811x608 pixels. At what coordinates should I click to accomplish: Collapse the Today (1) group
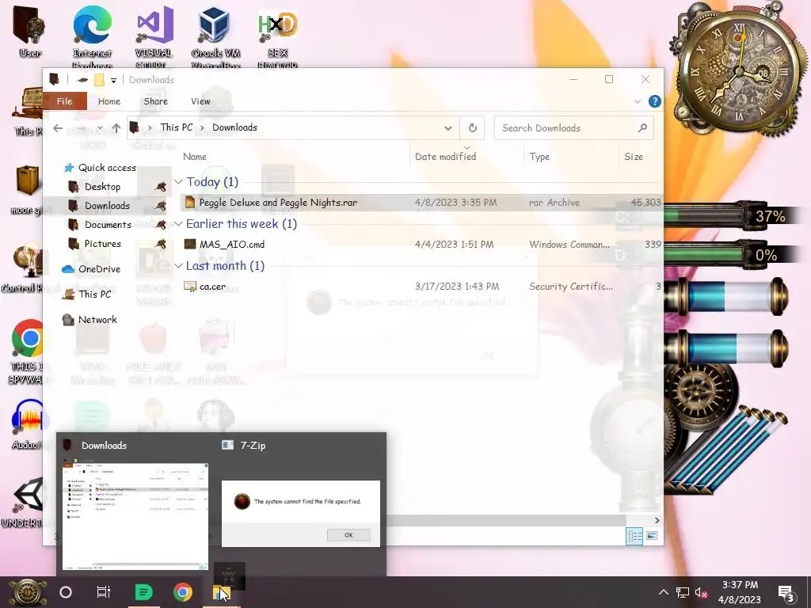point(178,181)
